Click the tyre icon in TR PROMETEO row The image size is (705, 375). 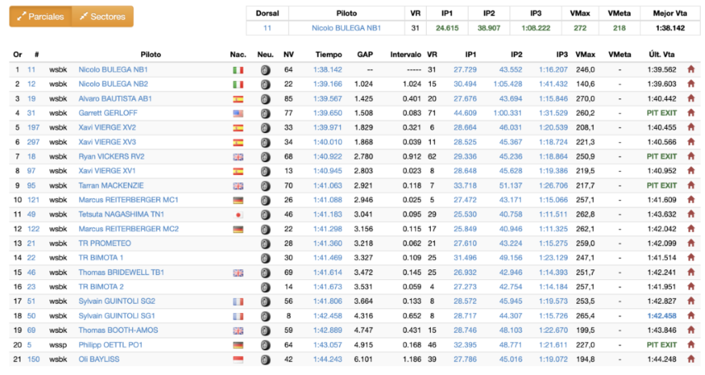tap(265, 244)
